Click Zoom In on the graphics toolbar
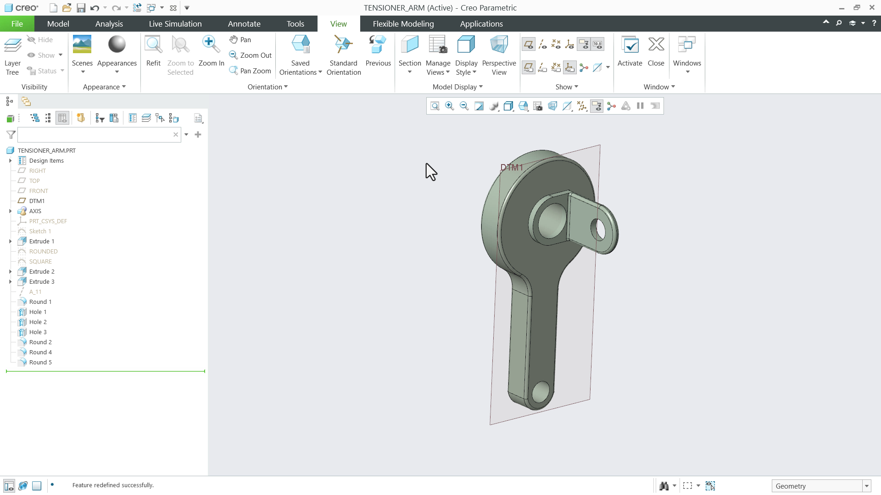The image size is (881, 495). [x=449, y=106]
